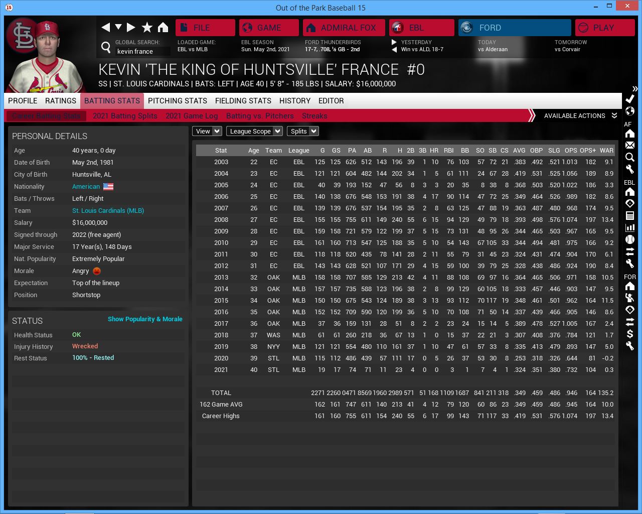Click the globe icon in the right sidebar
642x514 pixels.
630,111
